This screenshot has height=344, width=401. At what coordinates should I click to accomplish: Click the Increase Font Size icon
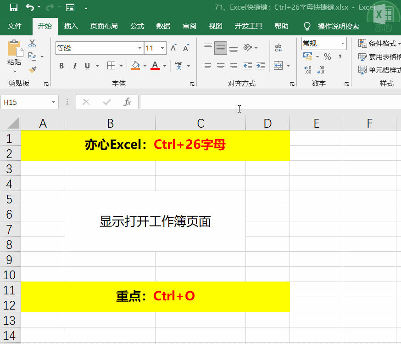click(x=173, y=48)
